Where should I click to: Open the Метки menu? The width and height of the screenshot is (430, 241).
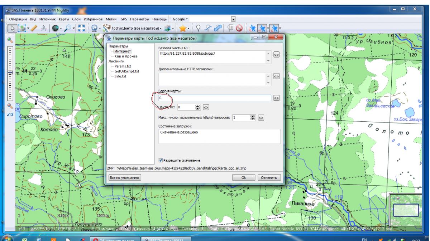pyautogui.click(x=111, y=19)
